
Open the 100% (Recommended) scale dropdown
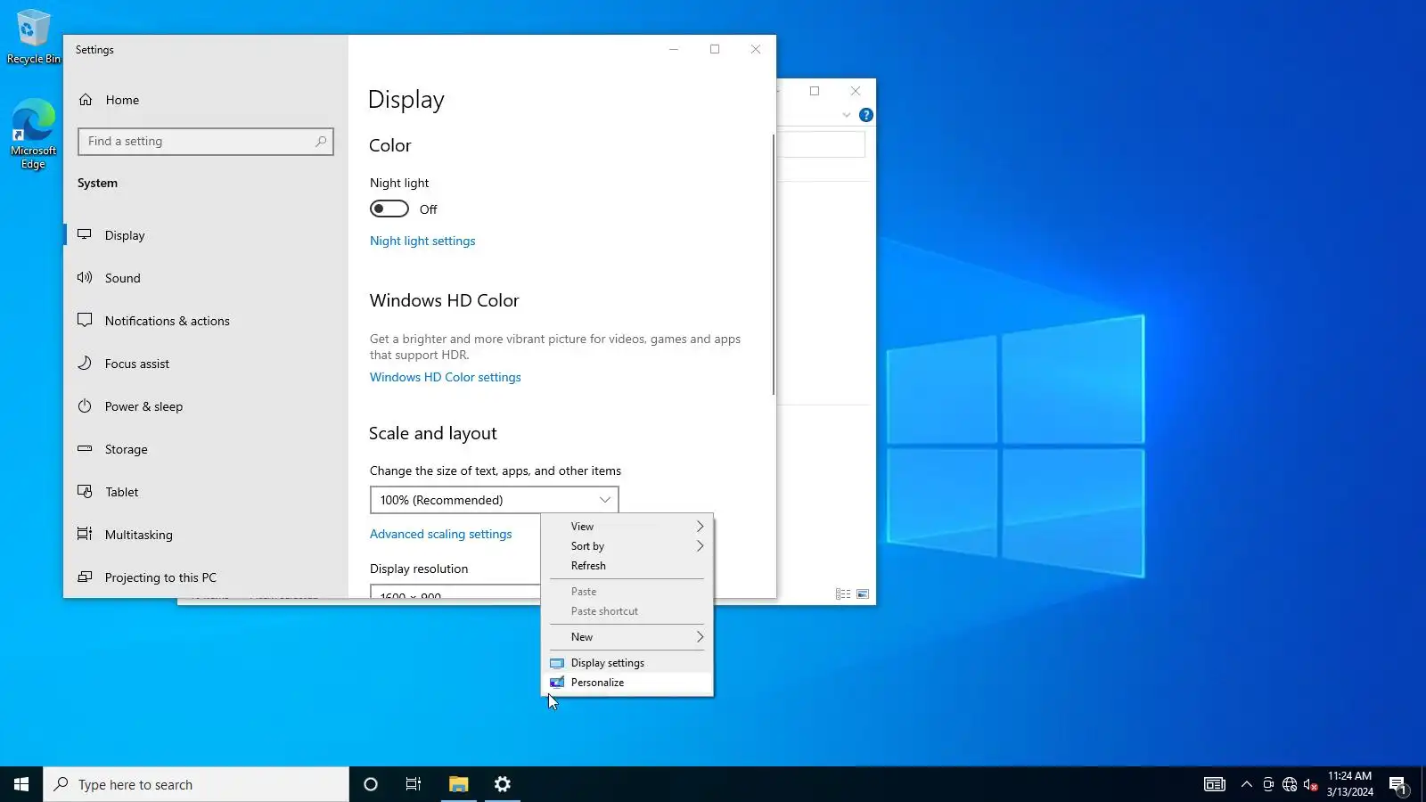[x=494, y=500]
